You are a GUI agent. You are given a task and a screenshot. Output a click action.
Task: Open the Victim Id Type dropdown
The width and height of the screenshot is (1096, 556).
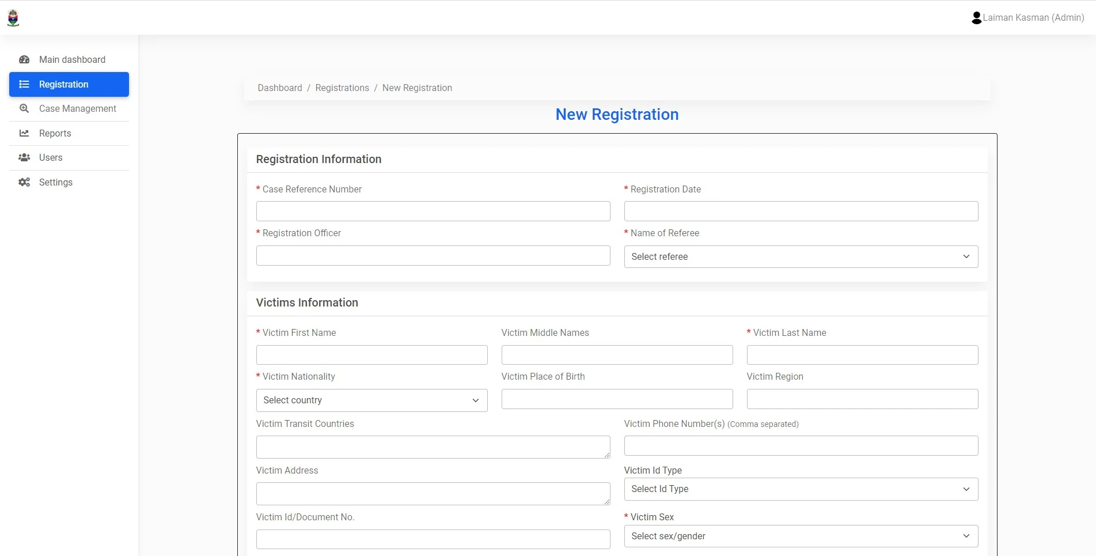(800, 489)
